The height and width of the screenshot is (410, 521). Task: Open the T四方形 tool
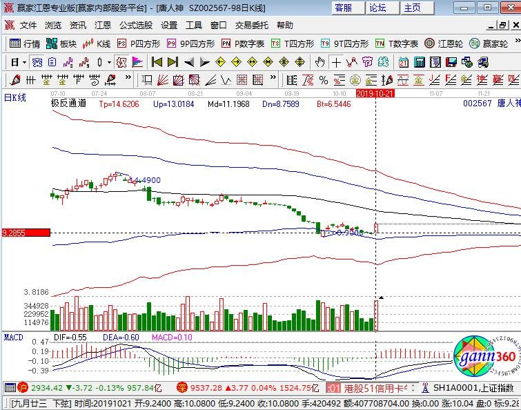pyautogui.click(x=293, y=43)
